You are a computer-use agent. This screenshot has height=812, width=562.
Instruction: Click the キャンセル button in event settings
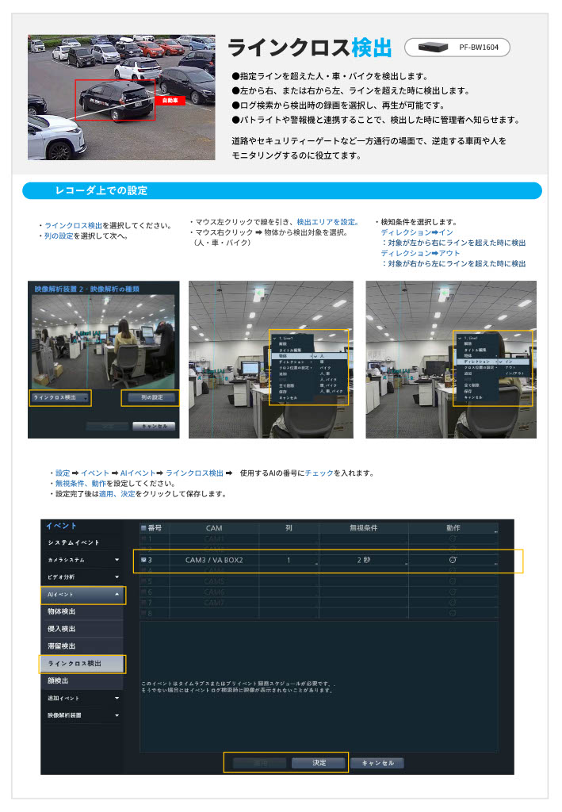(377, 763)
